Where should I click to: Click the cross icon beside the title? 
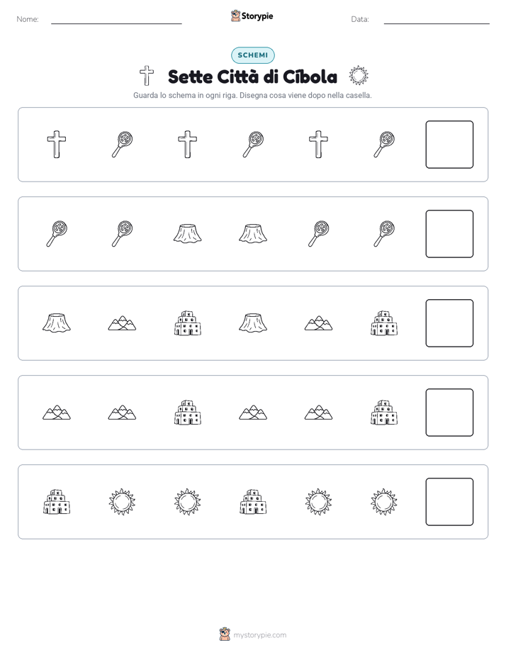[147, 76]
